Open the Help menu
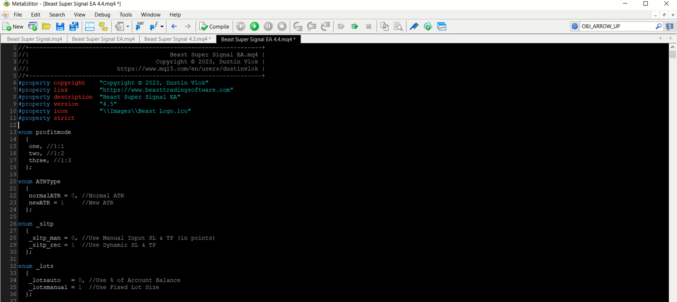The height and width of the screenshot is (302, 677). [175, 14]
